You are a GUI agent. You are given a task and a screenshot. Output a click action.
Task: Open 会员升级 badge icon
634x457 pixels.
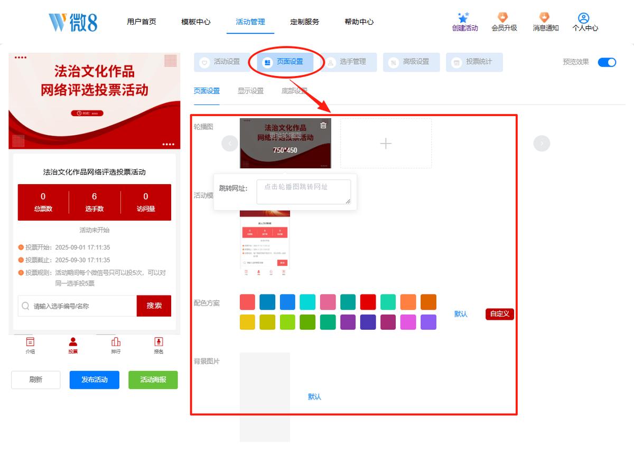[503, 17]
